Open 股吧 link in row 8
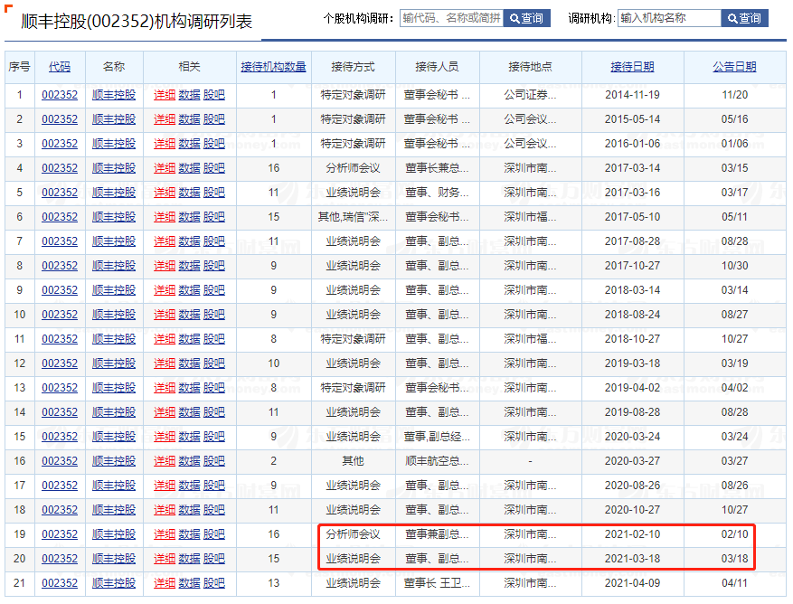 [x=214, y=266]
